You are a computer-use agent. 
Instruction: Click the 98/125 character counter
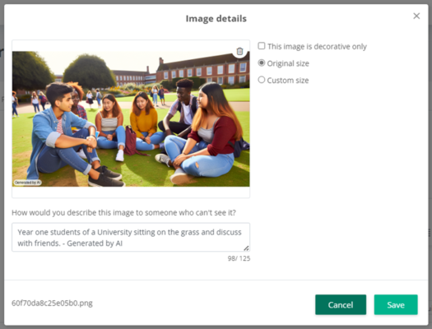(x=239, y=258)
